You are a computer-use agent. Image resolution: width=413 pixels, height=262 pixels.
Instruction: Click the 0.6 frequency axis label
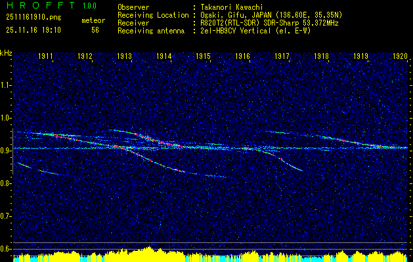pos(5,249)
